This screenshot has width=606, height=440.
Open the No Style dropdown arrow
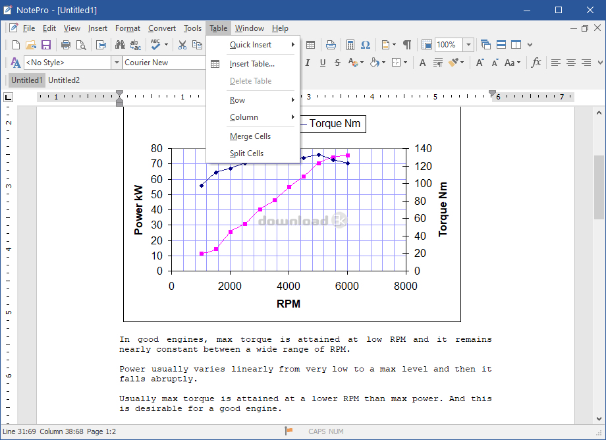point(117,63)
